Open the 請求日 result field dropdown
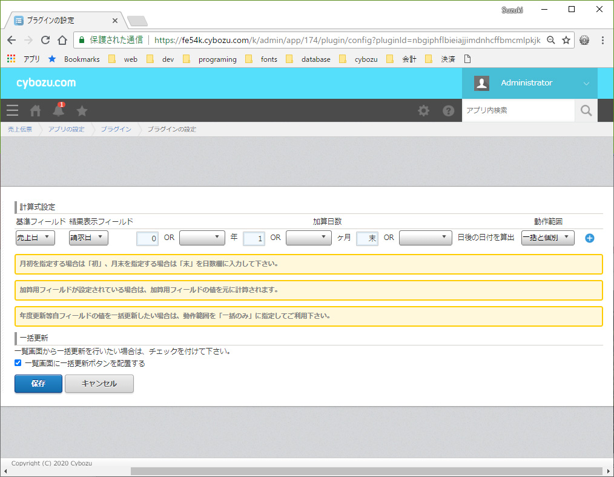 tap(88, 238)
